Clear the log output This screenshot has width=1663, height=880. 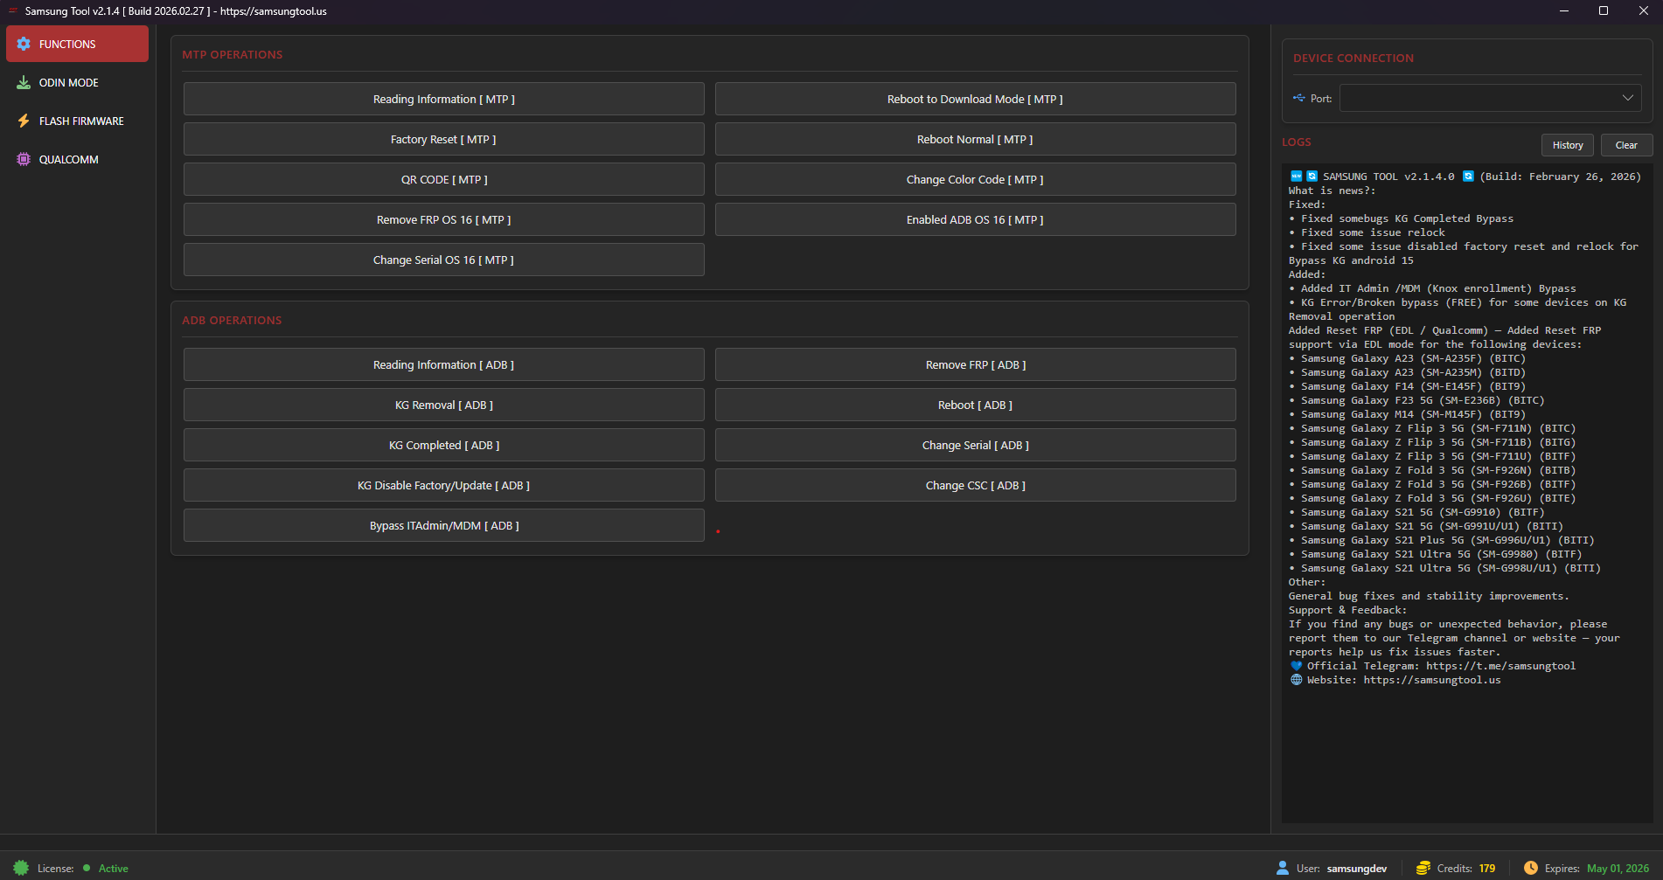click(x=1626, y=145)
